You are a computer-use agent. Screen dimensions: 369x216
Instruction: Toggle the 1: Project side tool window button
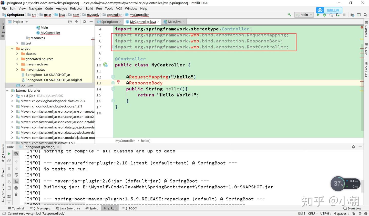pos(3,29)
